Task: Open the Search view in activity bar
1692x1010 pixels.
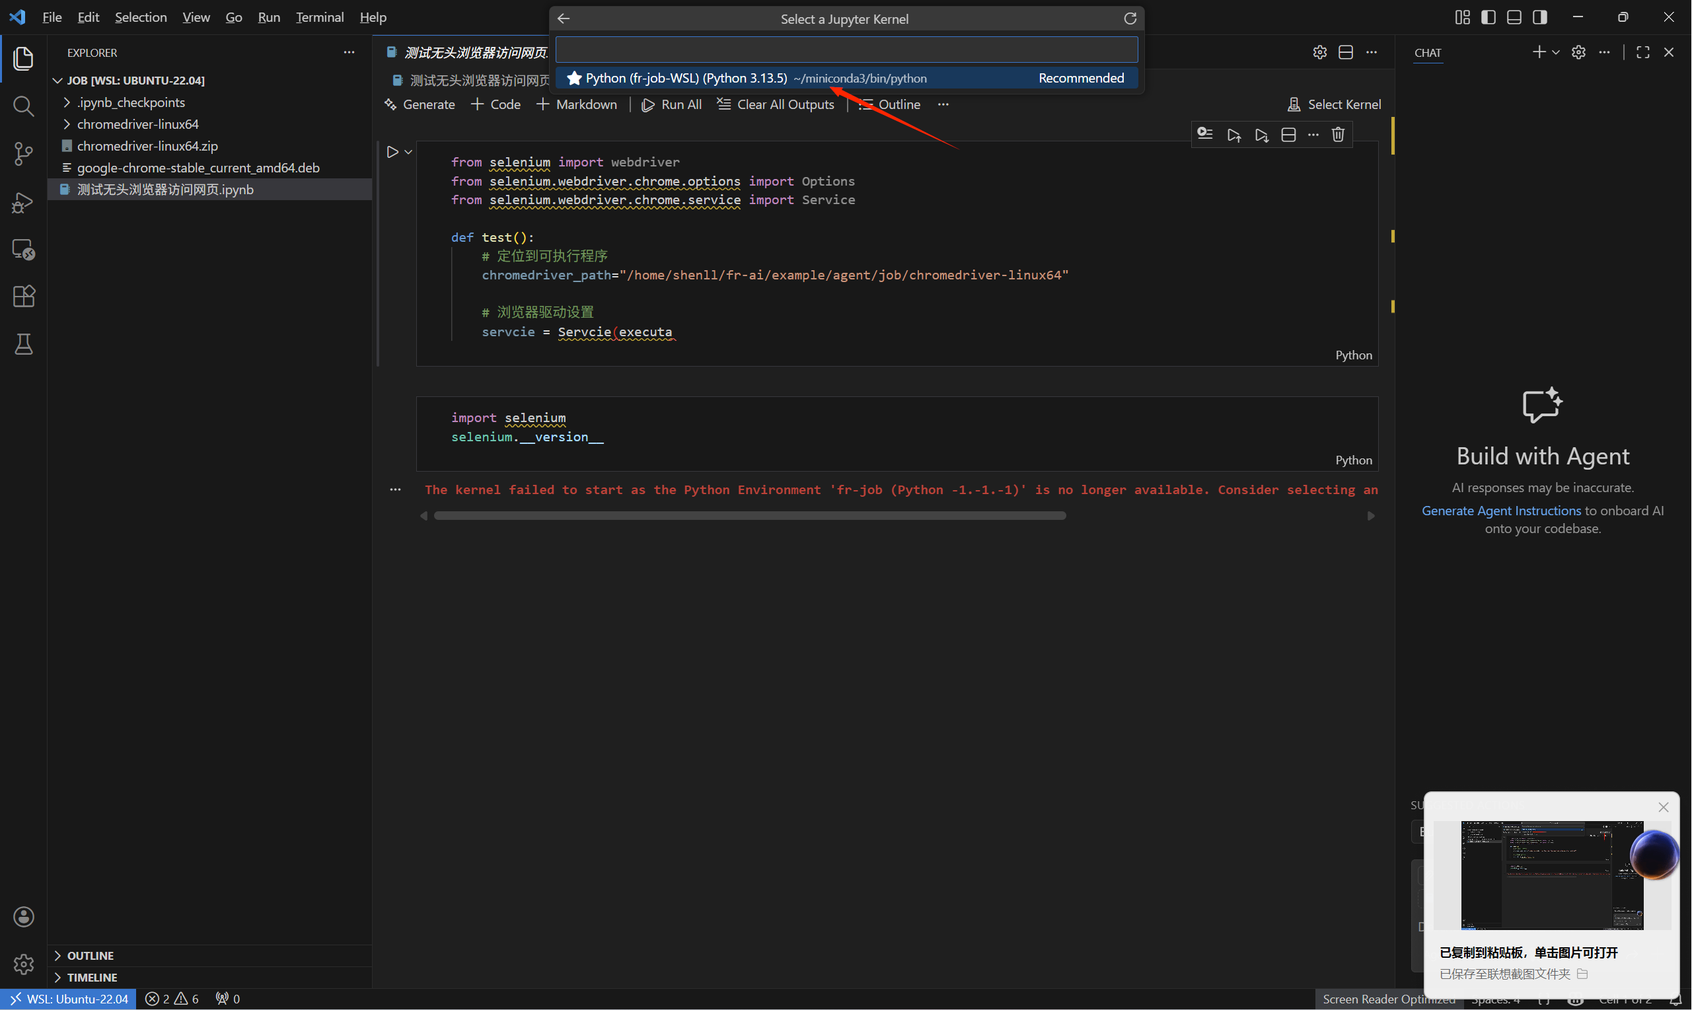Action: coord(23,106)
